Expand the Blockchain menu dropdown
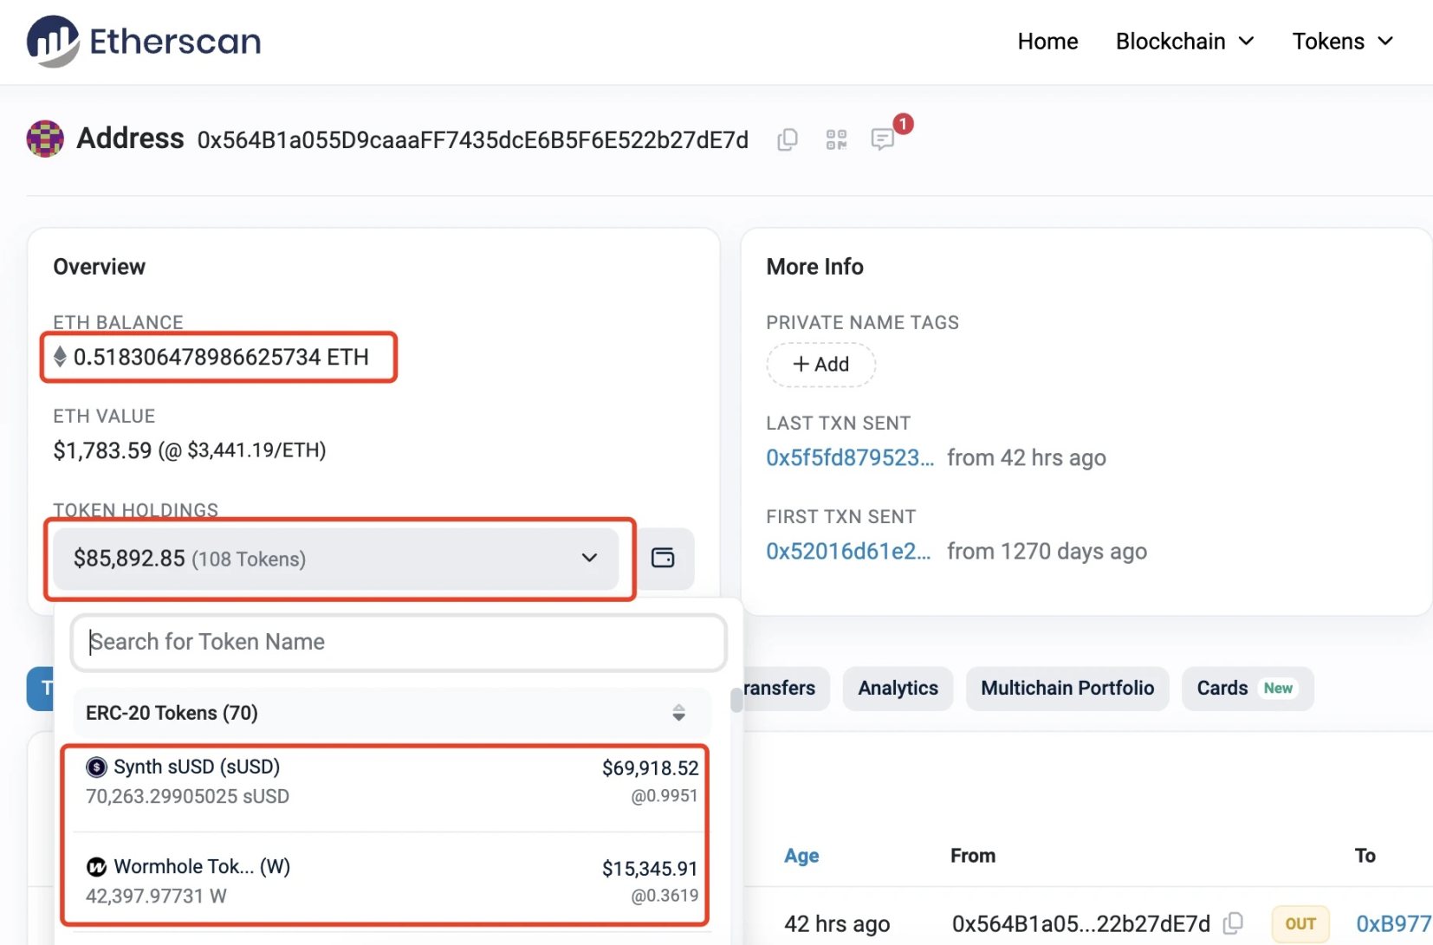 (x=1184, y=42)
